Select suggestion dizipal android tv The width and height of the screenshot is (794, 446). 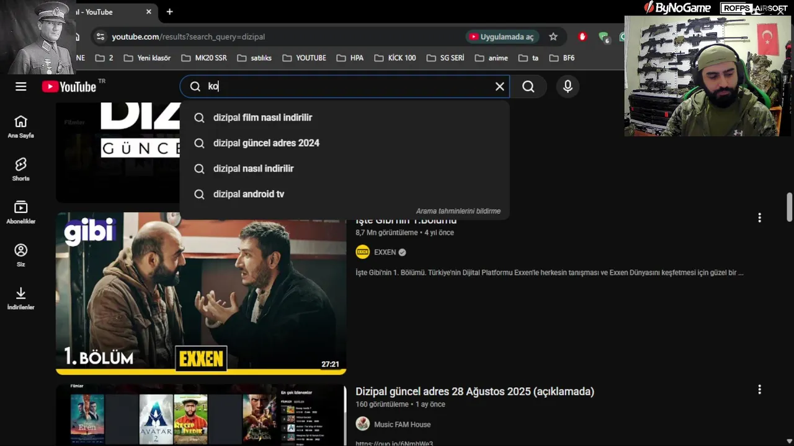tap(344, 194)
